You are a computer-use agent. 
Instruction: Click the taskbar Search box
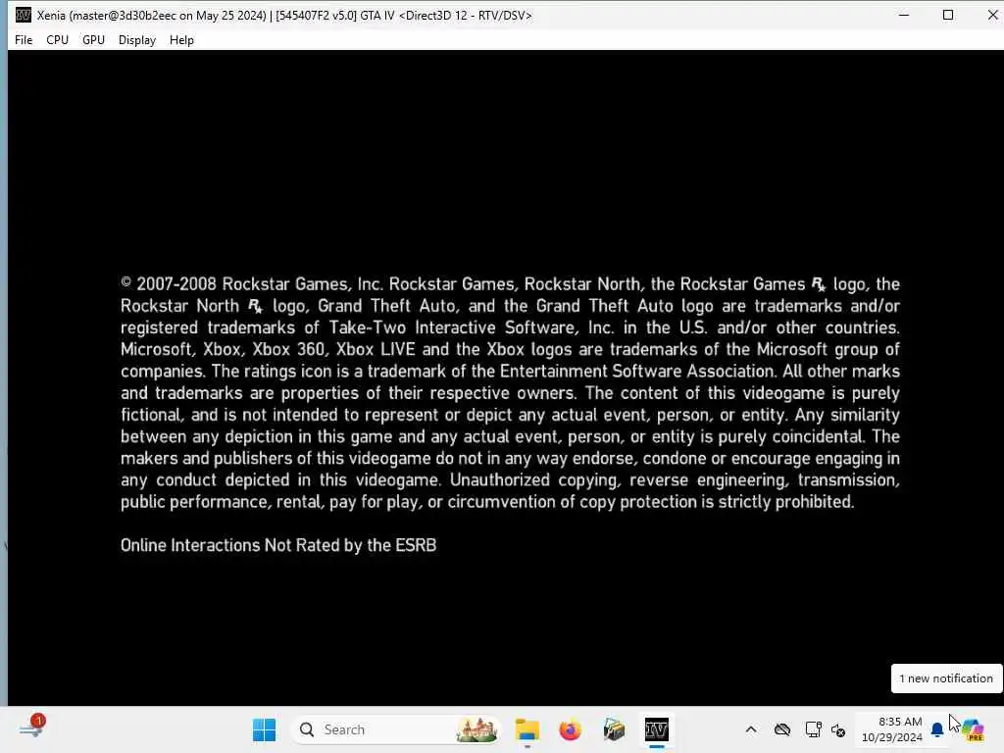[x=396, y=729]
